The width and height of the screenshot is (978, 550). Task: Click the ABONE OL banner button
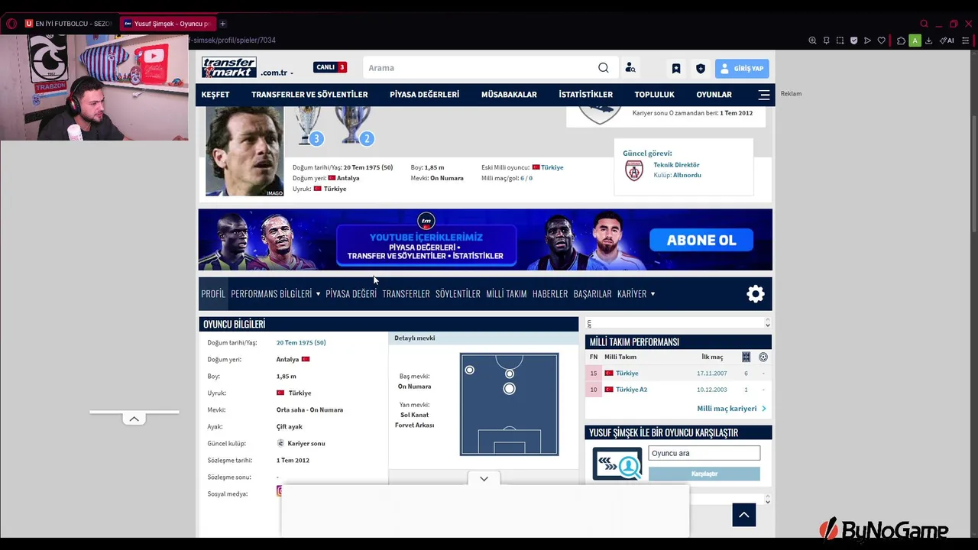[701, 240]
